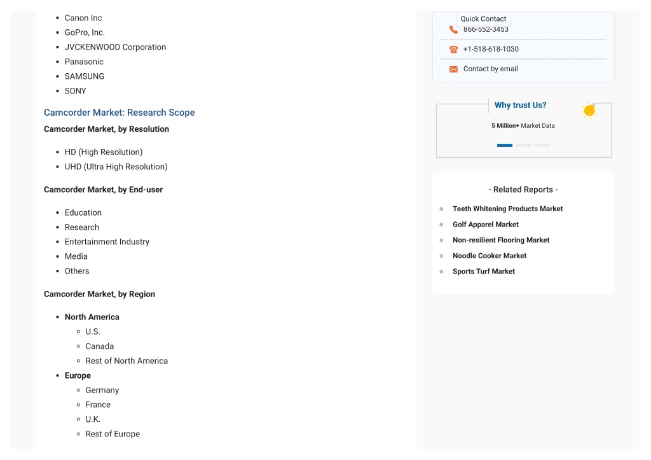Click the sun icon in Why trust Us
The image size is (651, 460).
point(589,111)
